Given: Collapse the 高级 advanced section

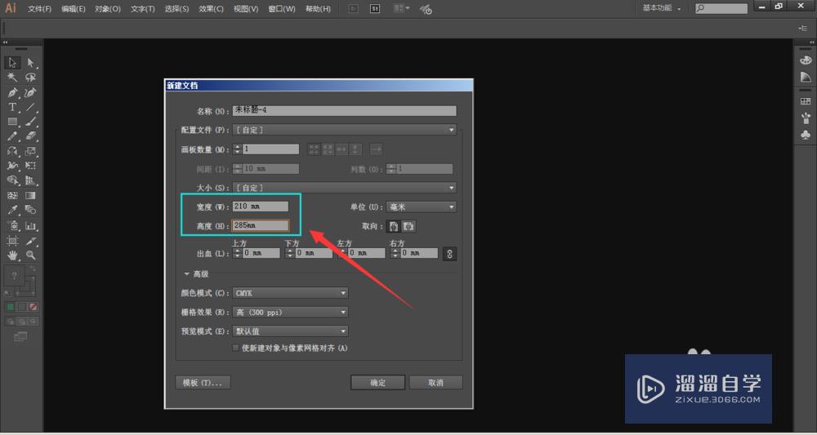Looking at the screenshot, I should 186,273.
